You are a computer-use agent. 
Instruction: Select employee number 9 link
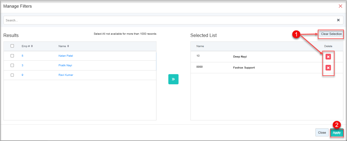point(22,75)
